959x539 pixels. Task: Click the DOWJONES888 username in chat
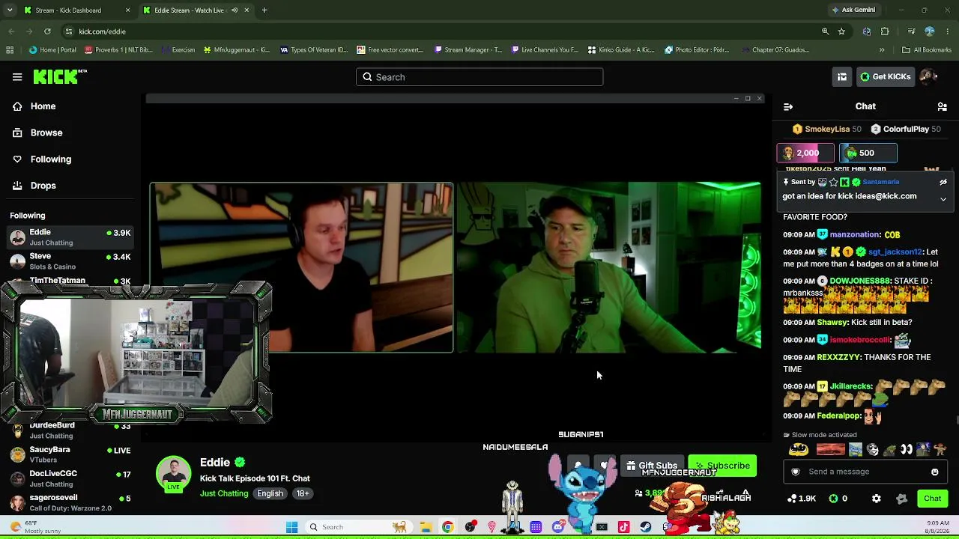tap(860, 281)
